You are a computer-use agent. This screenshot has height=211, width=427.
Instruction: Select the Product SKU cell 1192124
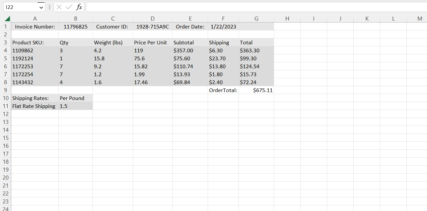[35, 58]
